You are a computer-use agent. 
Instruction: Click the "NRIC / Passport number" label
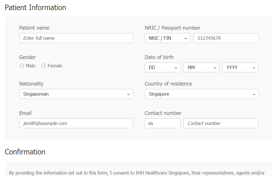(172, 28)
